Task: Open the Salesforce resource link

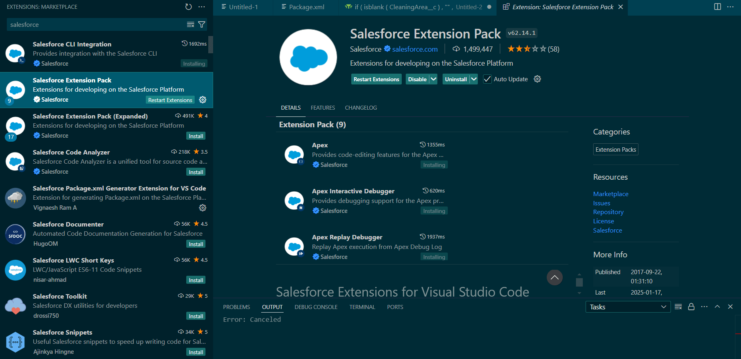Action: (607, 231)
